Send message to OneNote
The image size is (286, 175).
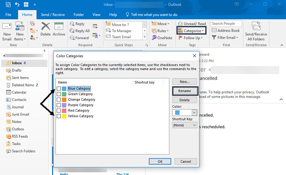tap(162, 38)
